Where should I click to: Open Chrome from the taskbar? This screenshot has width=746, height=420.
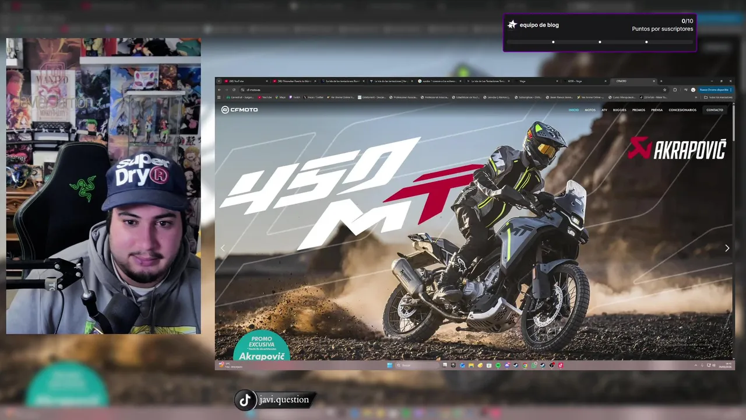525,365
